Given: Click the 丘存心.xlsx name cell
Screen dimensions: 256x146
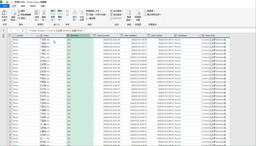Looking at the screenshot, I should [53, 57].
